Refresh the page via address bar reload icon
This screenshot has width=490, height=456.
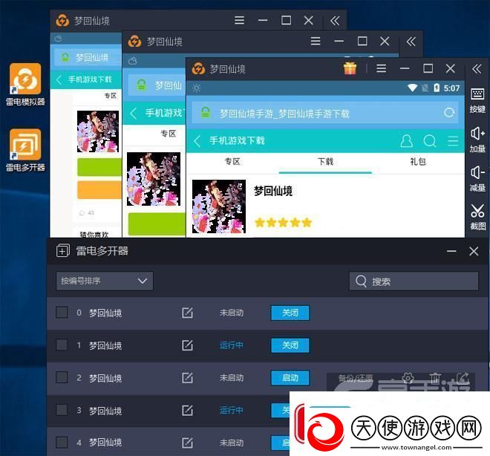click(449, 113)
